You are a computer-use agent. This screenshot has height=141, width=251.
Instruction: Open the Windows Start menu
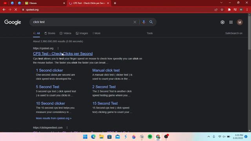coord(85,137)
